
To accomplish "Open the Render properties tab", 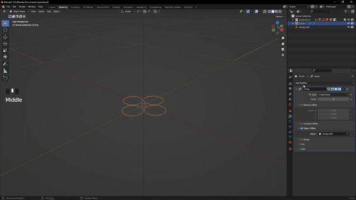I will 290,84.
